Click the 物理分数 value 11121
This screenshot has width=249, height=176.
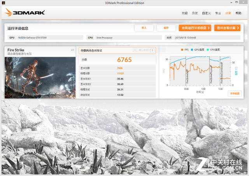coord(121,73)
